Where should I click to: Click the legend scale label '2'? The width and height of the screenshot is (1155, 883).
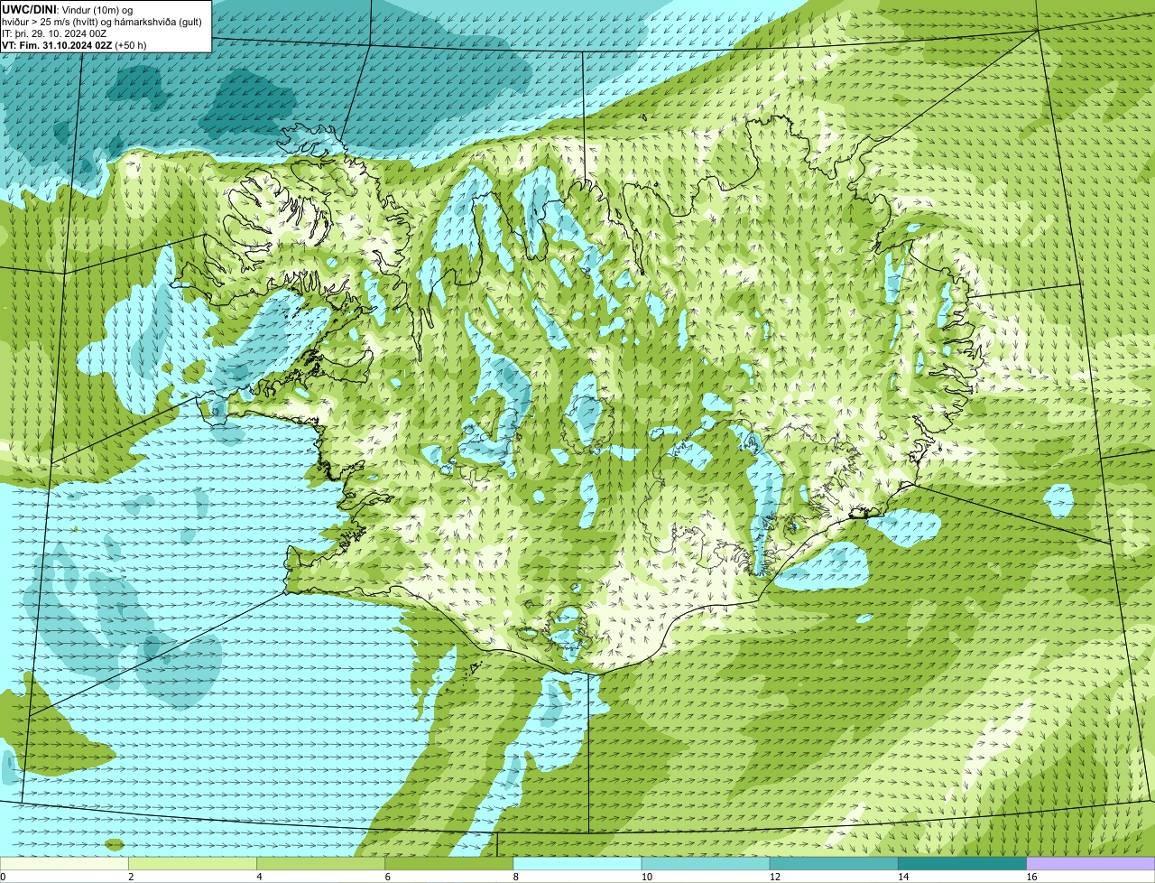[x=131, y=877]
